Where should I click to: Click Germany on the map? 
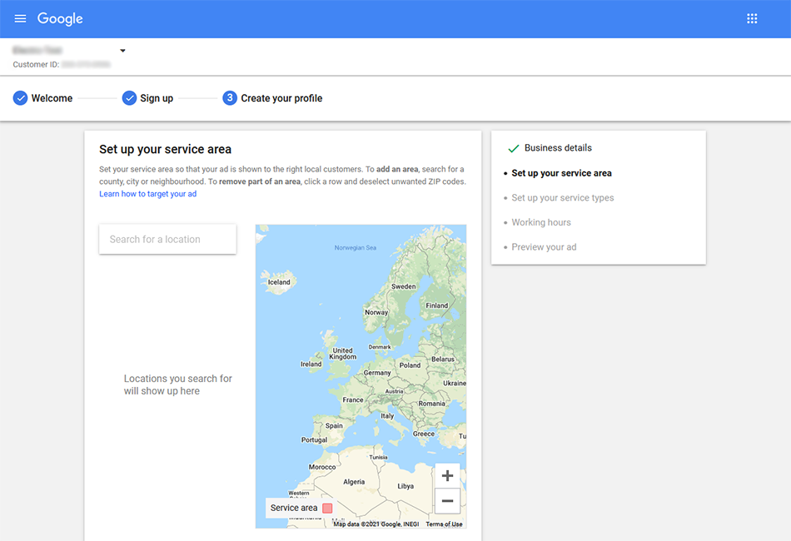coord(377,373)
